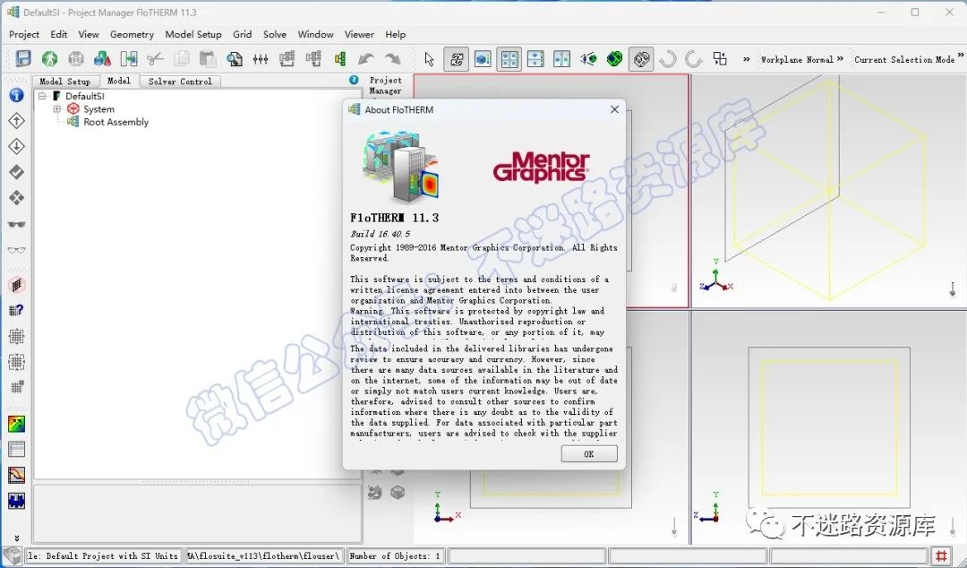The image size is (967, 568).
Task: Select the DefaultSI project node
Action: coord(85,96)
